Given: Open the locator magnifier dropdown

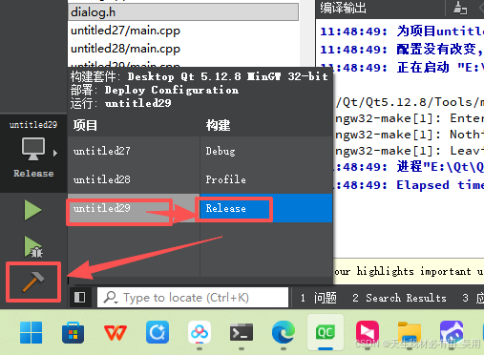Looking at the screenshot, I should pos(111,298).
